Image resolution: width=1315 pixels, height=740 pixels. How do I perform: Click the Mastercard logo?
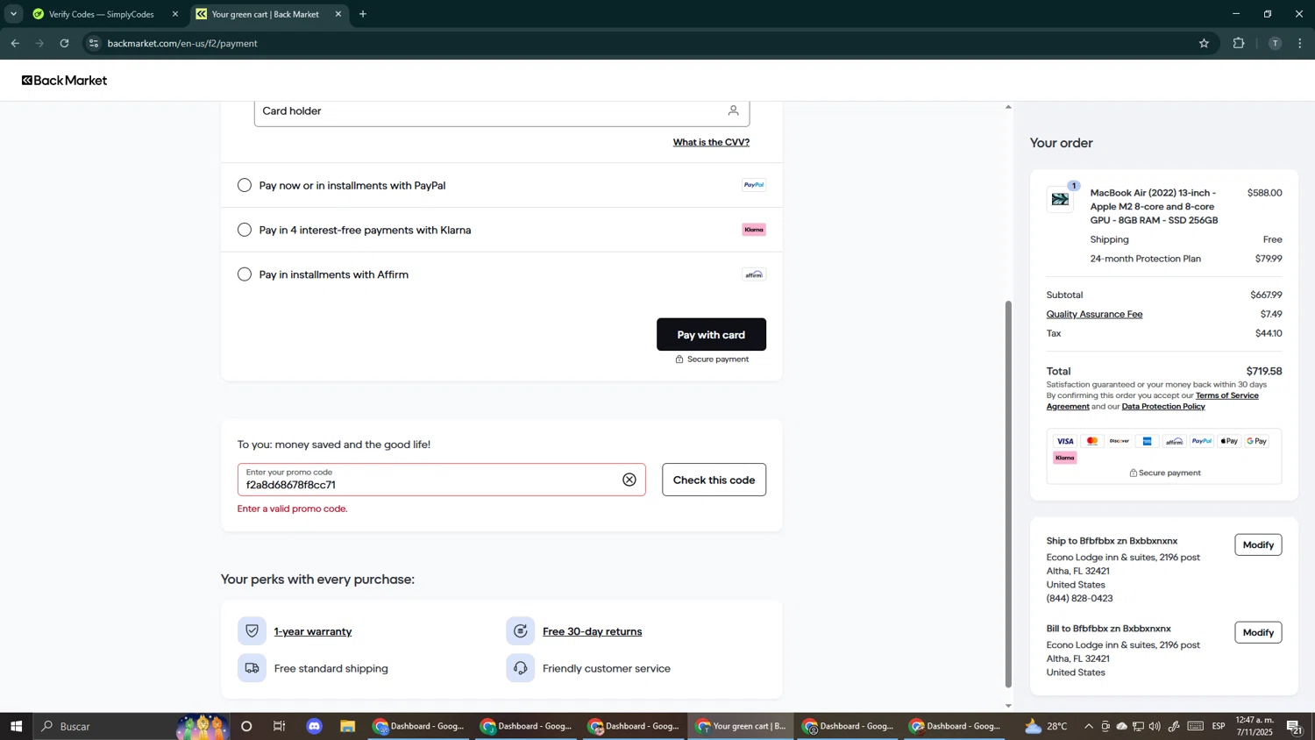1092,441
